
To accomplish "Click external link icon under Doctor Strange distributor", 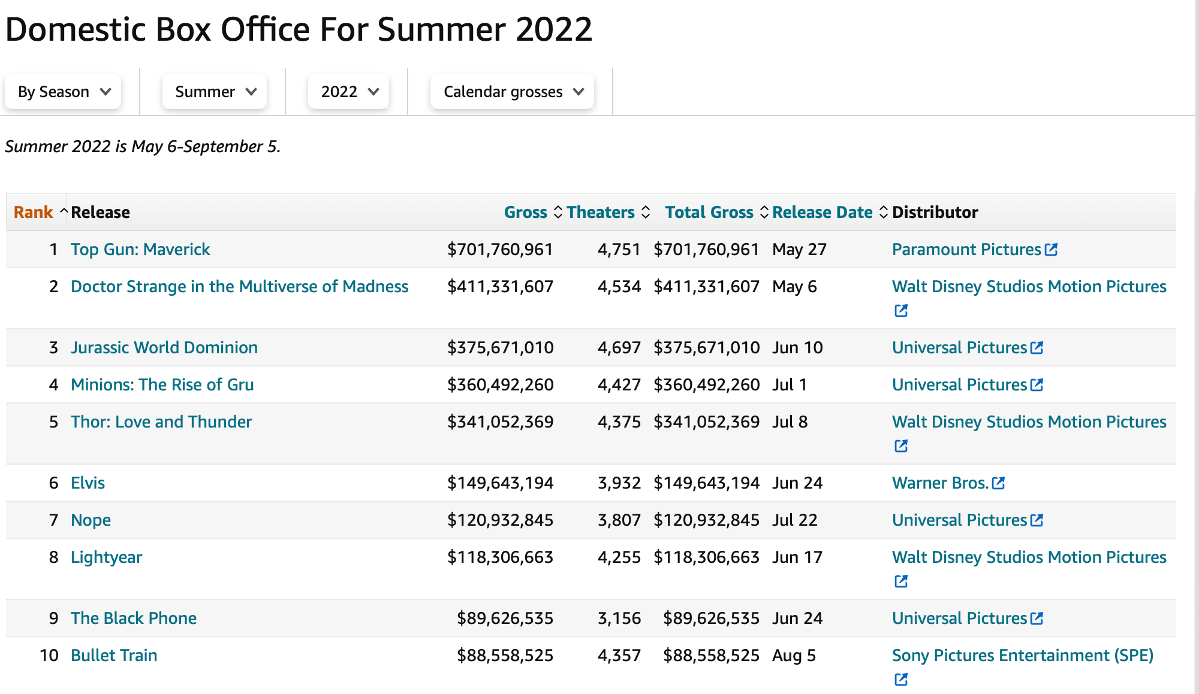I will 900,310.
